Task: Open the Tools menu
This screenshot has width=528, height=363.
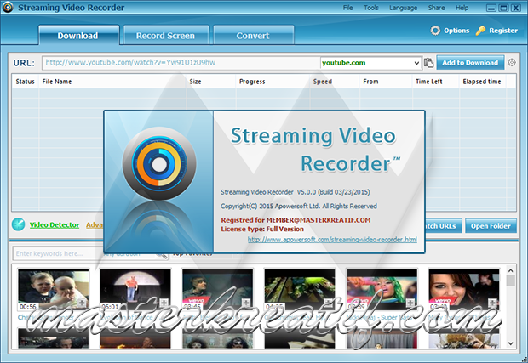Action: (x=371, y=8)
